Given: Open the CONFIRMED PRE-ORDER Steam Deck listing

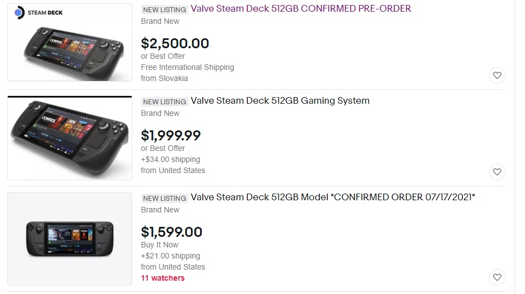Looking at the screenshot, I should [301, 9].
